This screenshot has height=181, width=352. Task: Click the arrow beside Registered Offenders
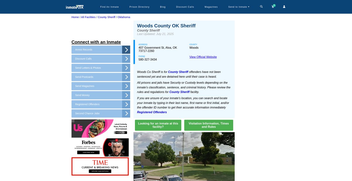126,104
